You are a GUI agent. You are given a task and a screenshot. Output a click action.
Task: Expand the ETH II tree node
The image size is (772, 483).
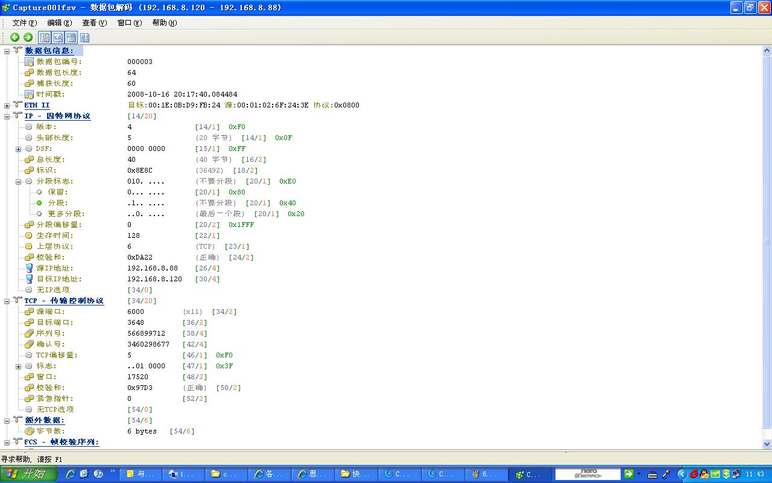pyautogui.click(x=5, y=105)
